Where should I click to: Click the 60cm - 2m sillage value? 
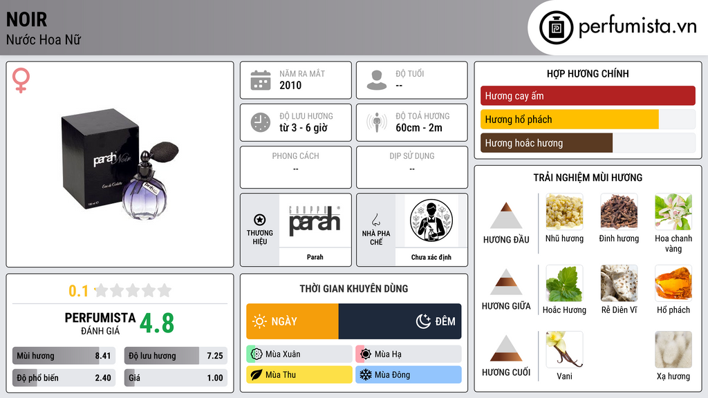tap(419, 128)
